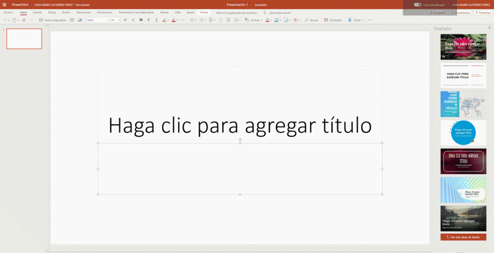The width and height of the screenshot is (494, 253).
Task: Click the Presentar button
Action: [x=483, y=13]
